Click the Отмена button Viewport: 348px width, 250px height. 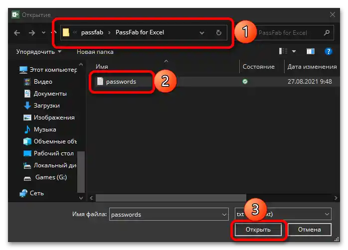point(310,230)
